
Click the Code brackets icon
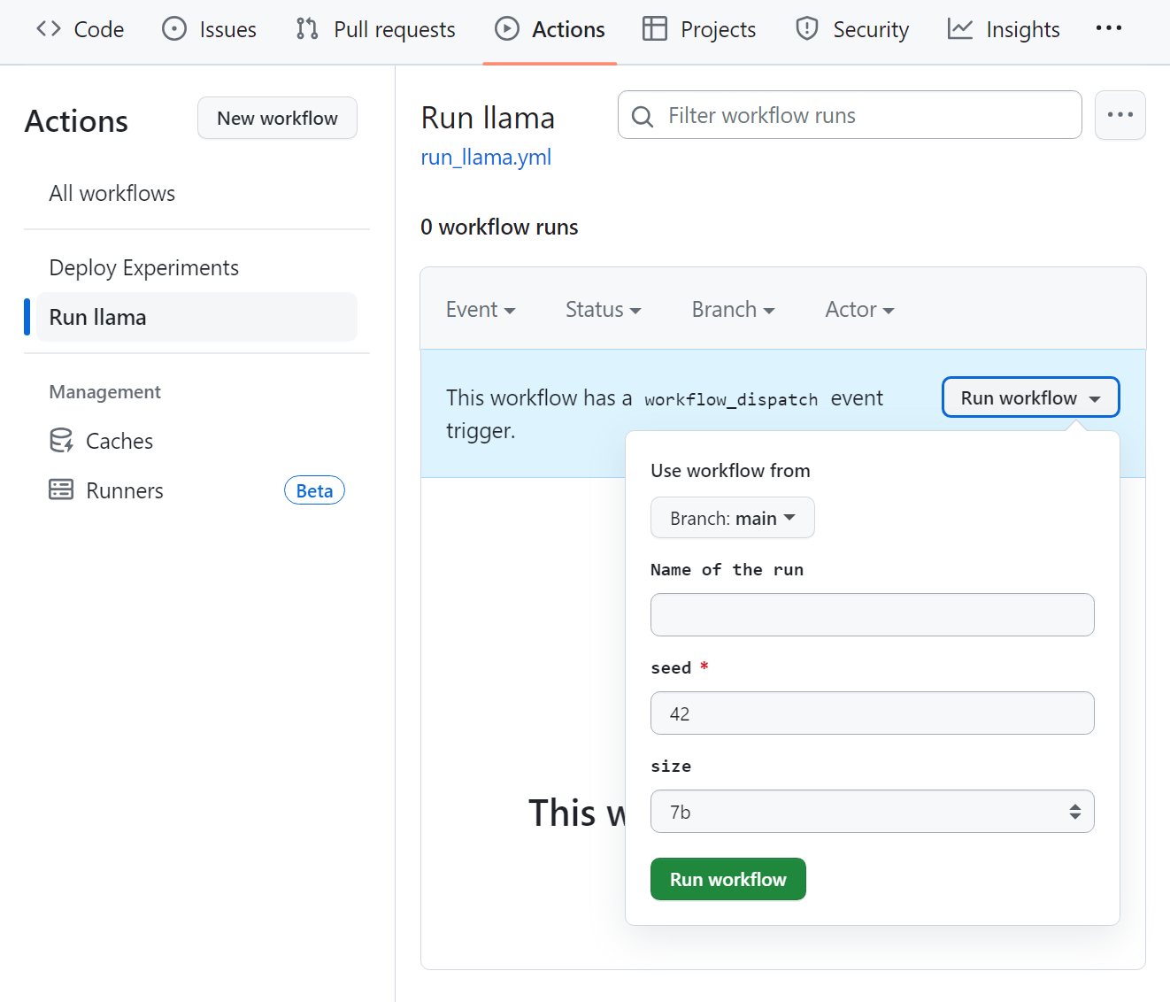point(49,29)
